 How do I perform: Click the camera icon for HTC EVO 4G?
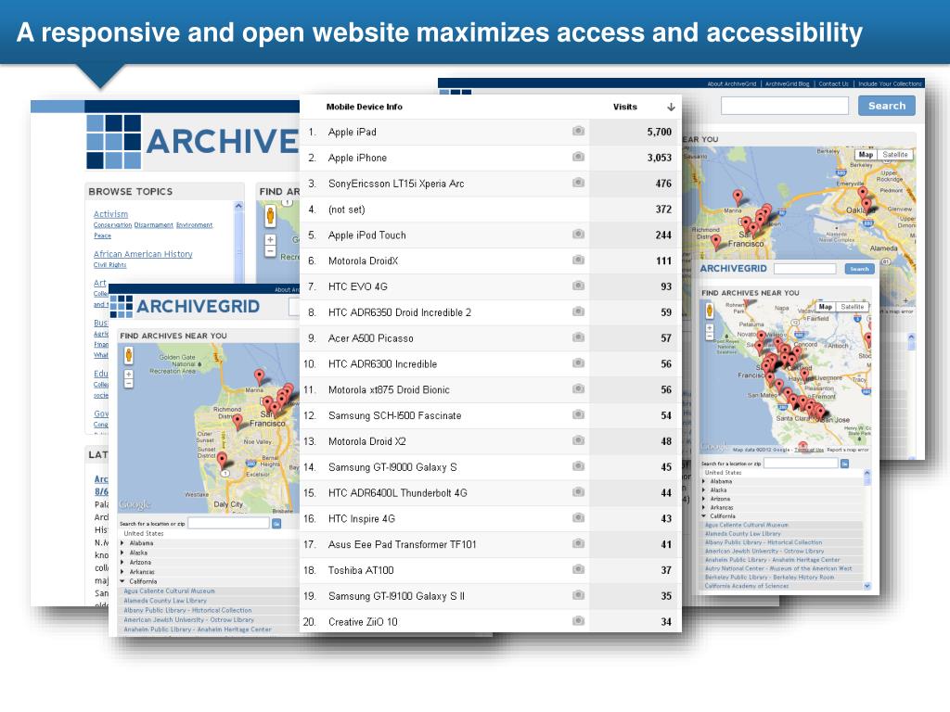(x=579, y=286)
